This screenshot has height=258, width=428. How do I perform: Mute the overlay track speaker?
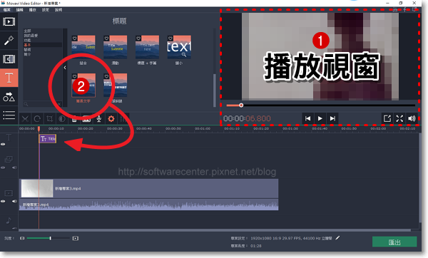(x=14, y=167)
